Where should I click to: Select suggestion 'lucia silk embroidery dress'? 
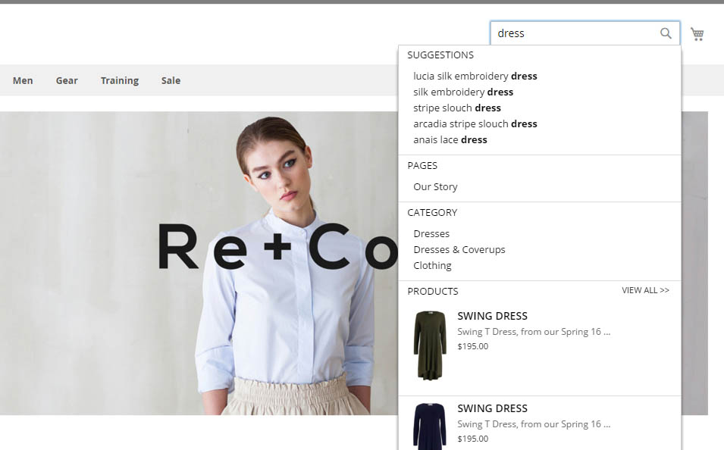pyautogui.click(x=475, y=76)
